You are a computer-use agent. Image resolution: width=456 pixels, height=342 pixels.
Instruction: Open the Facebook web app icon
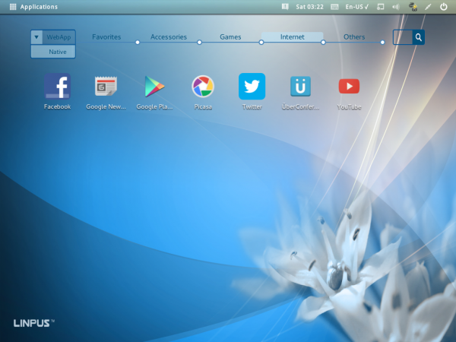pos(57,86)
